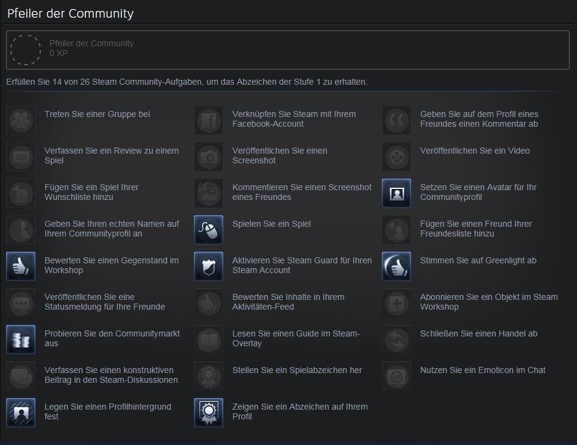Image resolution: width=577 pixels, height=445 pixels.
Task: Click the status message bubble icon
Action: pos(21,303)
